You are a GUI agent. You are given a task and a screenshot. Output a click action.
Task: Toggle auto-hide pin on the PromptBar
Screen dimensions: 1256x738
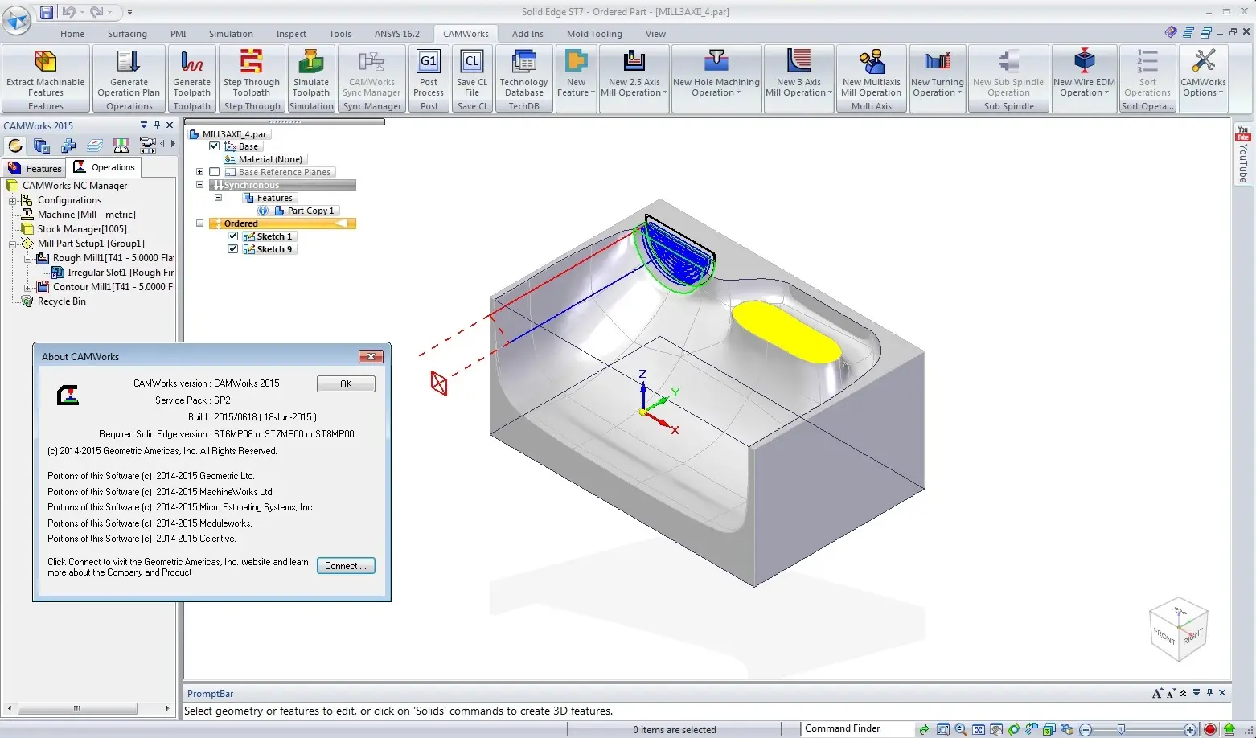click(x=1209, y=693)
